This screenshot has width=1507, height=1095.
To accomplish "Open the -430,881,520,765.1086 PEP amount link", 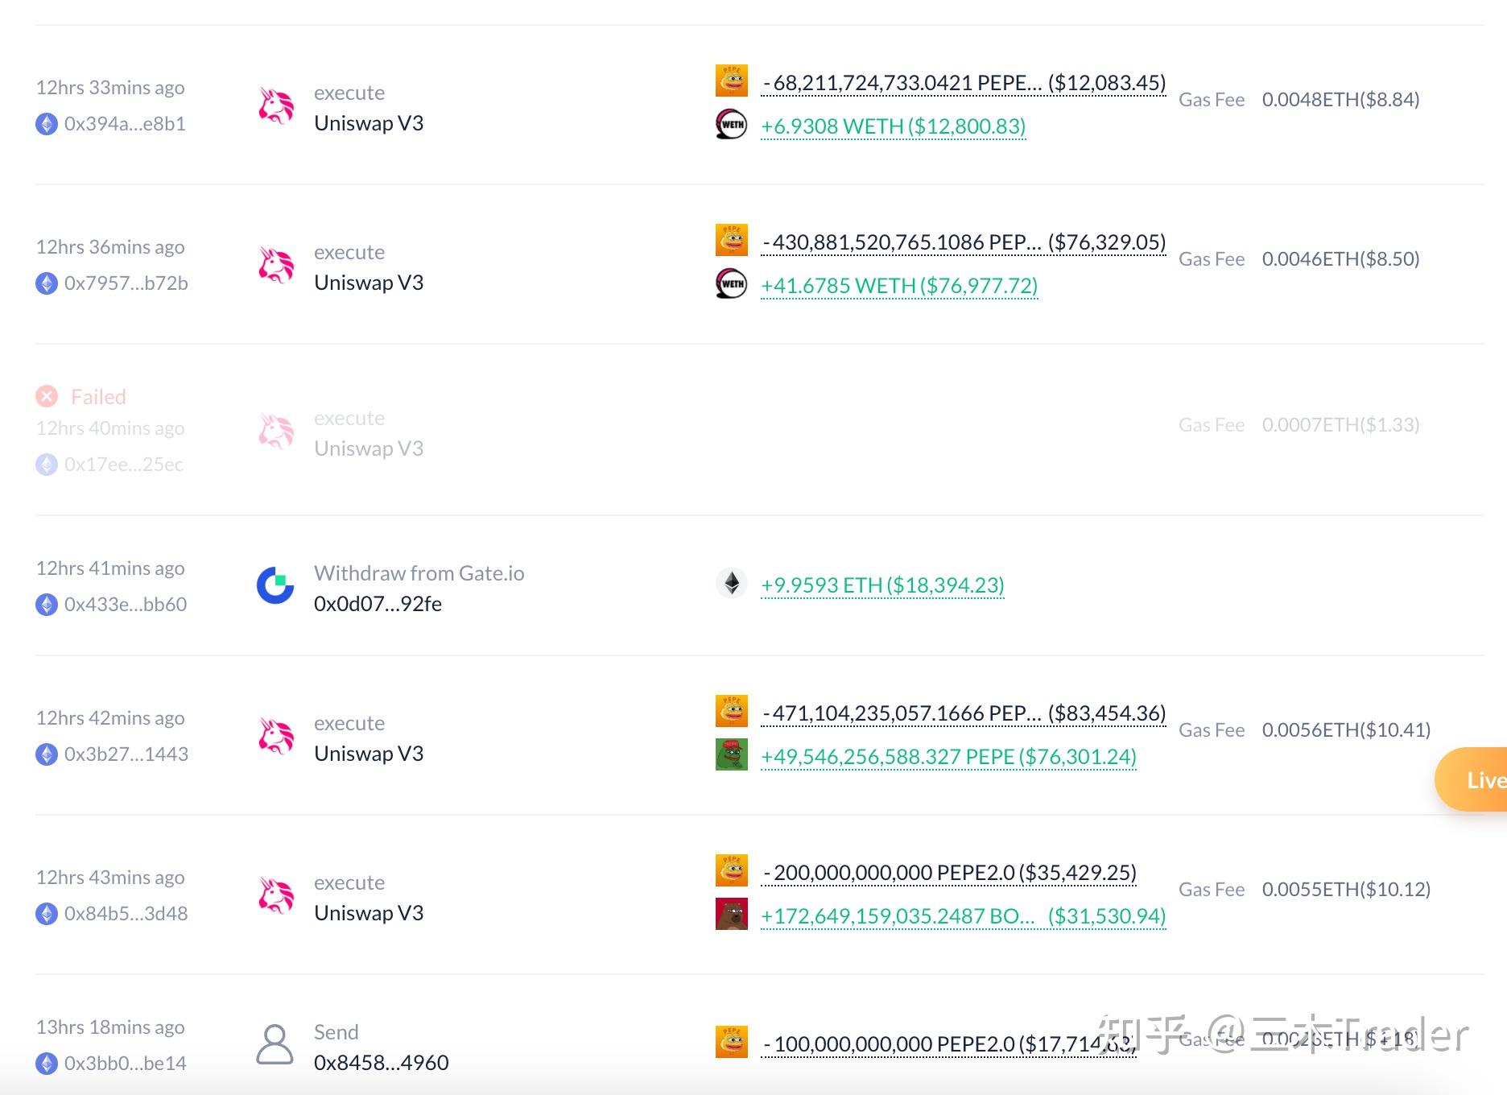I will click(964, 242).
